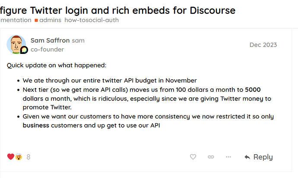Click the exploding head reaction emoji
Image resolution: width=298 pixels, height=178 pixels.
click(x=19, y=157)
